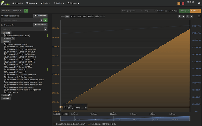Confirm calculated history with green check

(x=45, y=20)
